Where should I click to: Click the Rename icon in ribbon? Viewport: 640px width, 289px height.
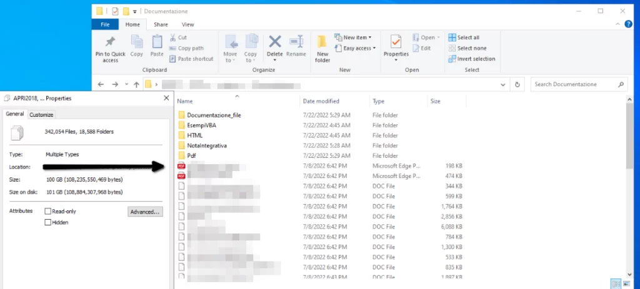[296, 42]
